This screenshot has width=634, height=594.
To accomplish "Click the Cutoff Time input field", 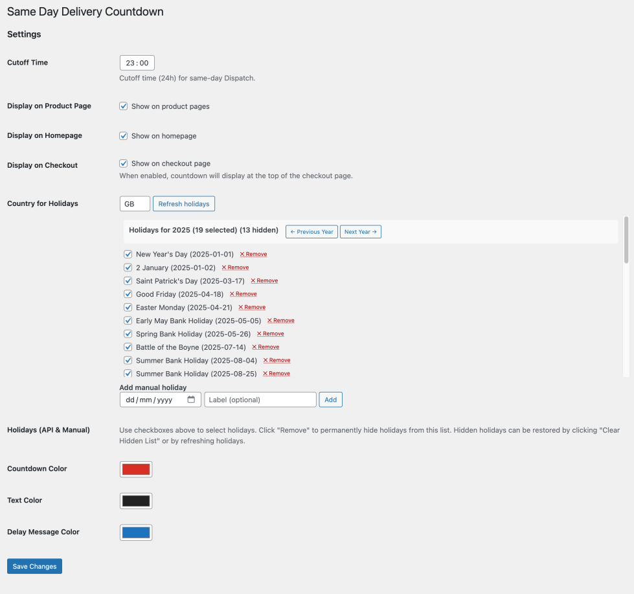I will click(137, 63).
